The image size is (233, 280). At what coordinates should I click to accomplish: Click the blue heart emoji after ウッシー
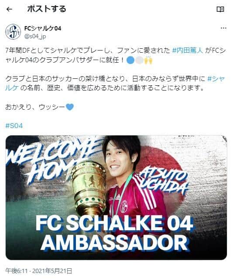(x=70, y=107)
